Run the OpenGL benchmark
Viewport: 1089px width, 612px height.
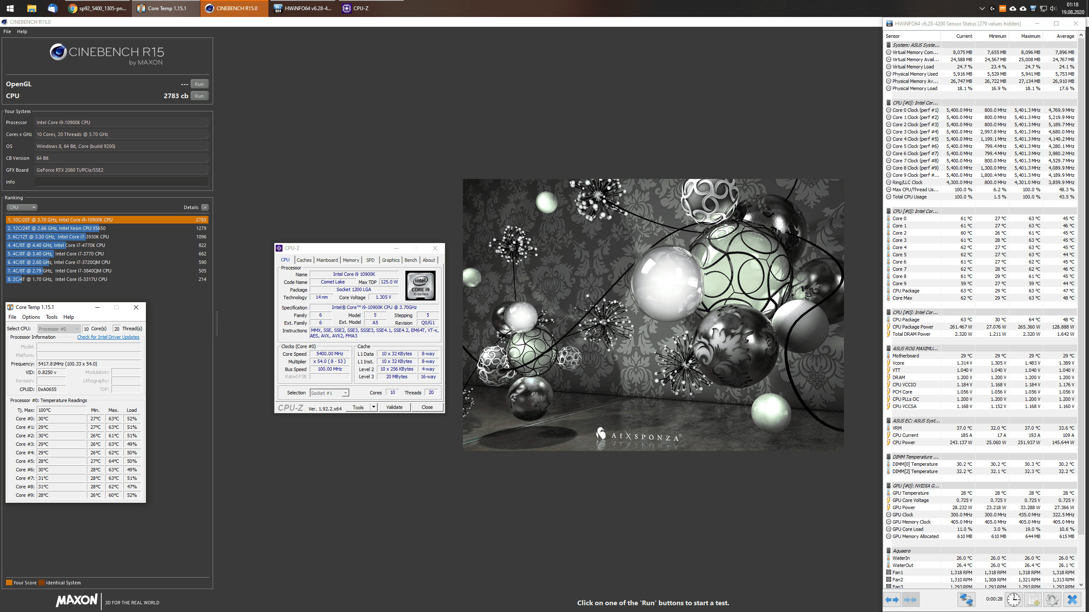199,84
